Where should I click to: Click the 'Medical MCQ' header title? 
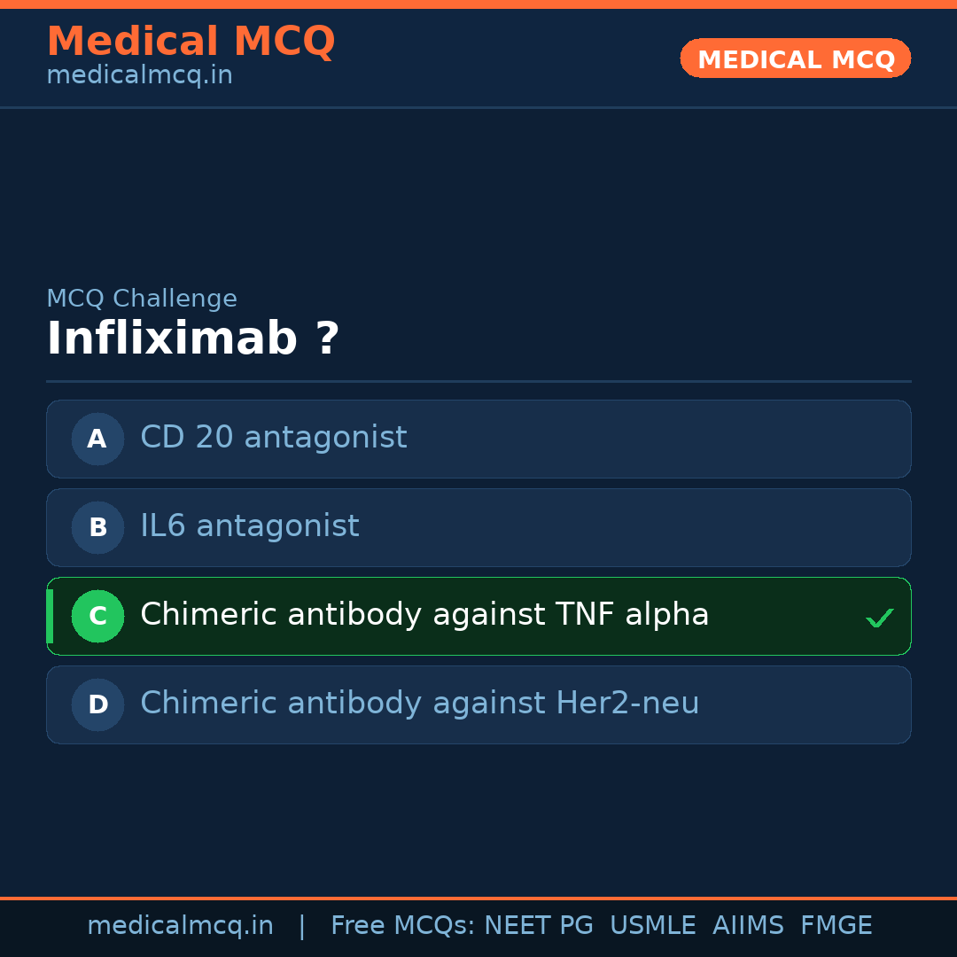[x=191, y=42]
